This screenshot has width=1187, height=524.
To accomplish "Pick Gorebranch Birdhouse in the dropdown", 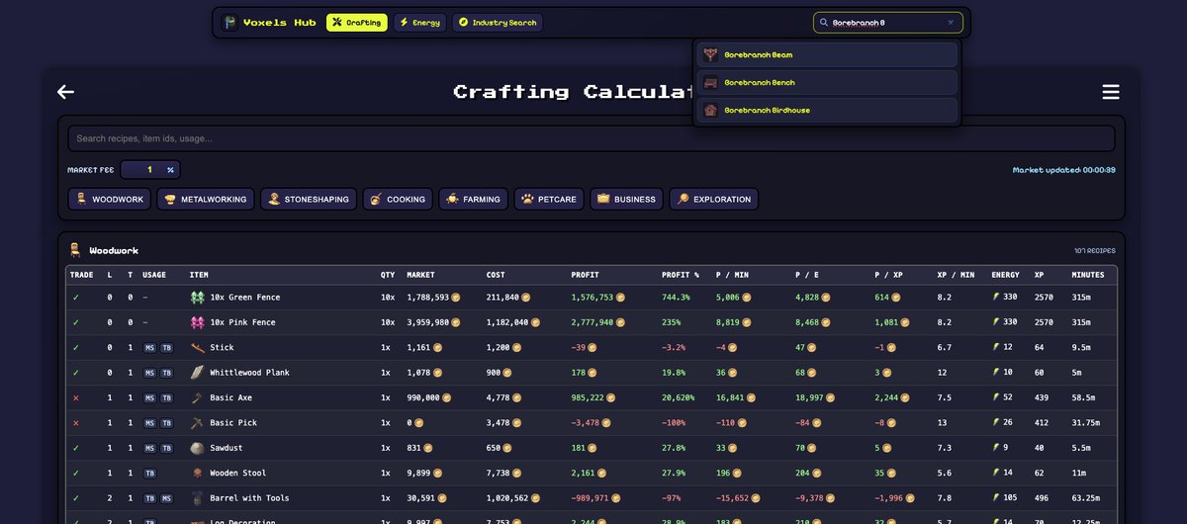I will tap(827, 110).
